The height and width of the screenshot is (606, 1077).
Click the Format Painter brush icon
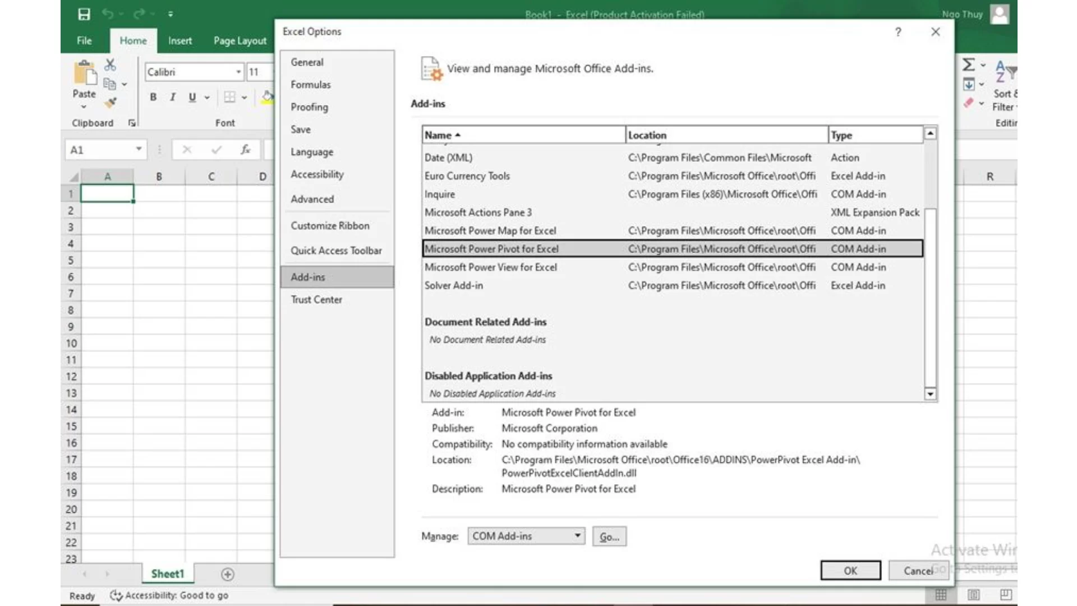pos(111,103)
